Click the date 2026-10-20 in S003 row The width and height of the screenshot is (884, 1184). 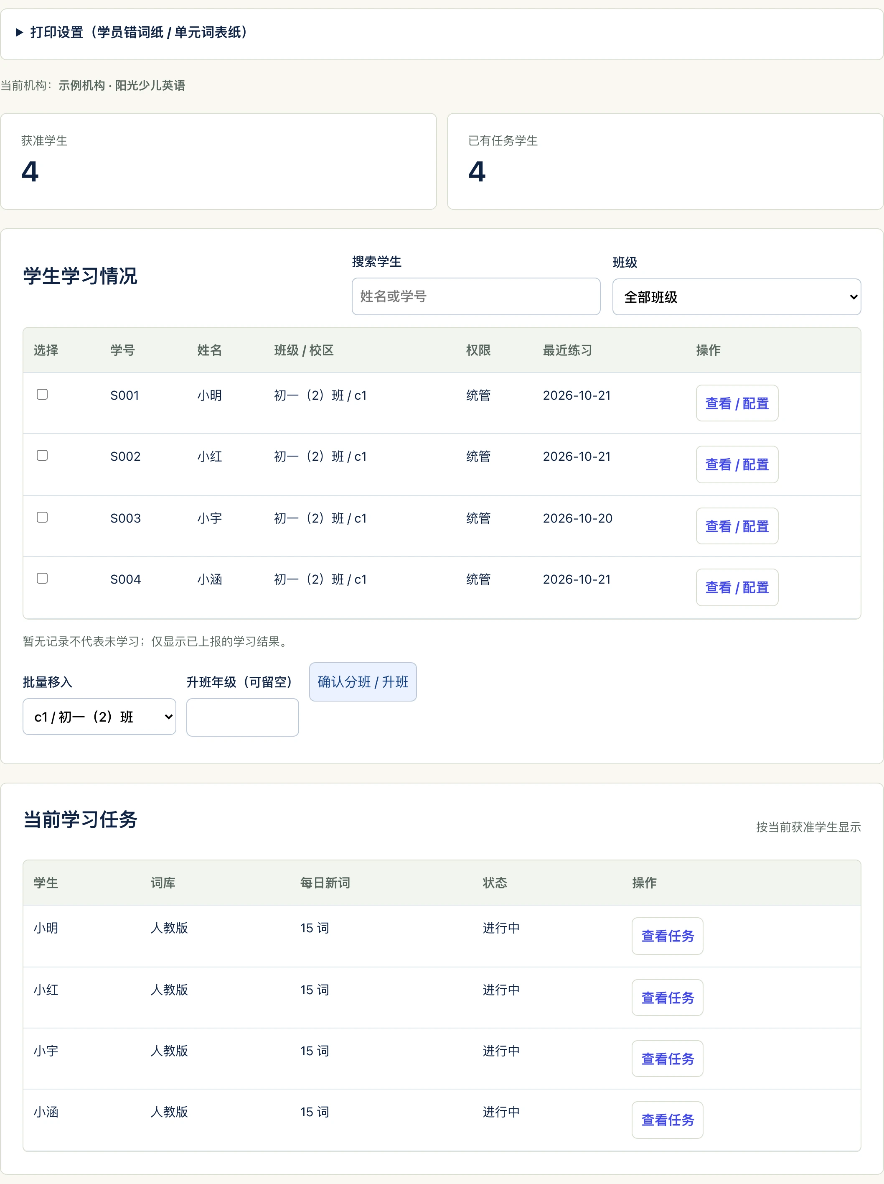click(578, 518)
